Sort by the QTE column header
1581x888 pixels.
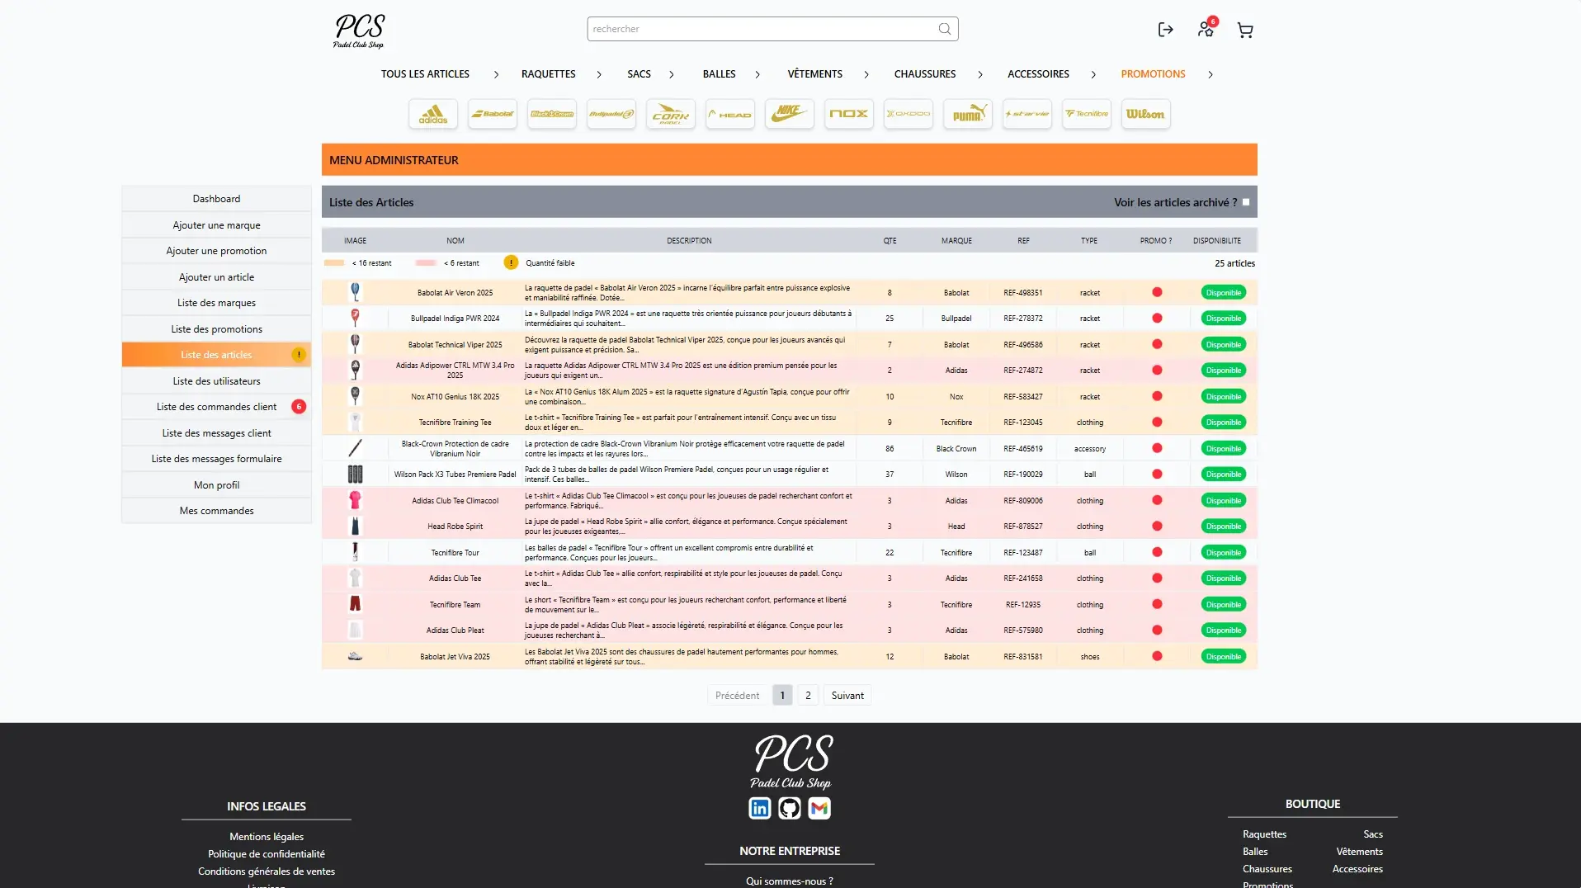point(890,241)
